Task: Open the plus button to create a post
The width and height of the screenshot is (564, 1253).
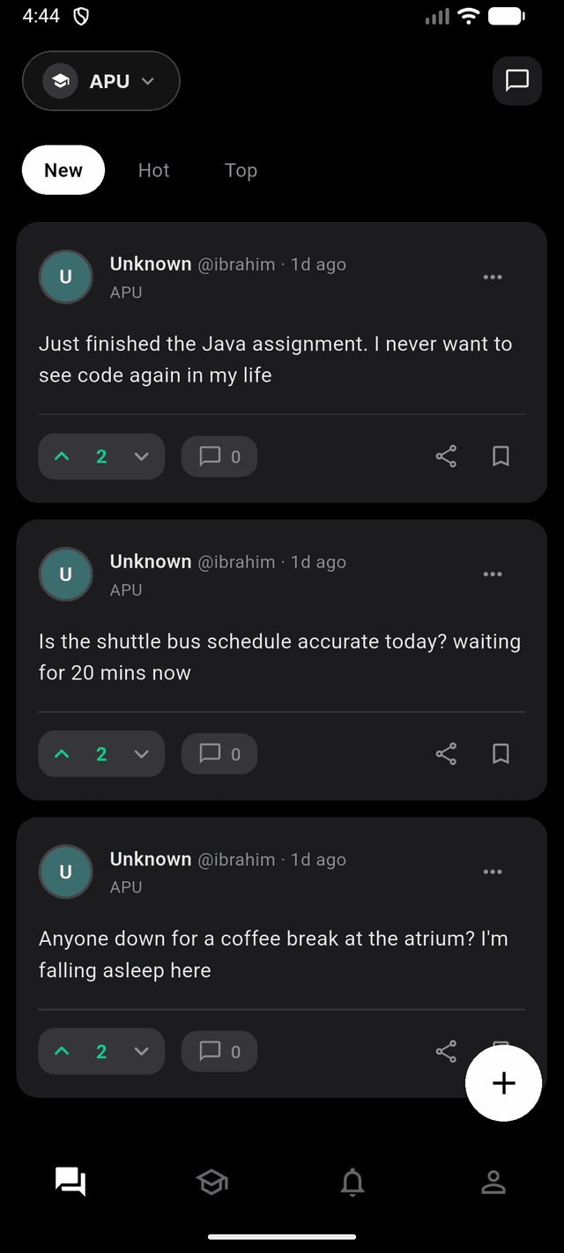Action: tap(503, 1083)
